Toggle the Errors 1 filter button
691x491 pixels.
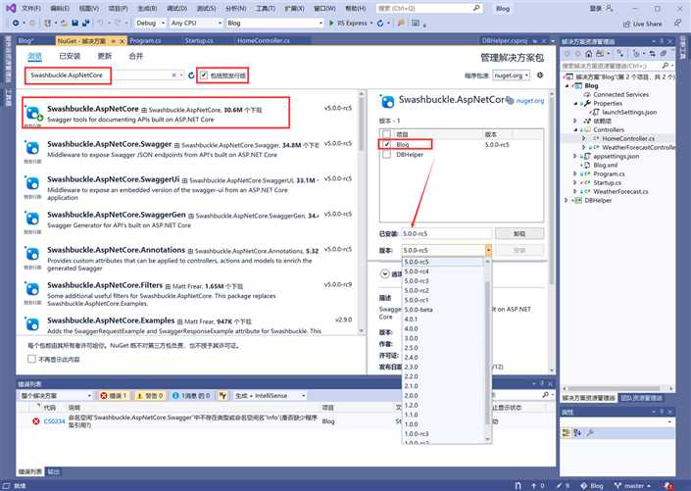114,395
